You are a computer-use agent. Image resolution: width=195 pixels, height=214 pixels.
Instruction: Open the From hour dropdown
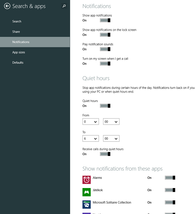[x=91, y=122]
